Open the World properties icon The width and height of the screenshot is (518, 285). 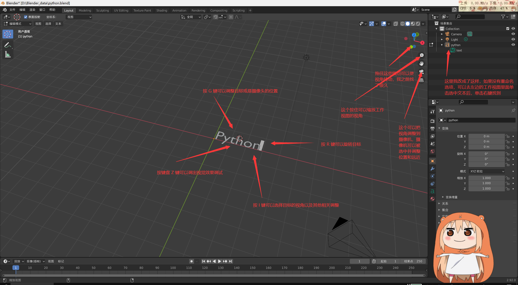(432, 151)
